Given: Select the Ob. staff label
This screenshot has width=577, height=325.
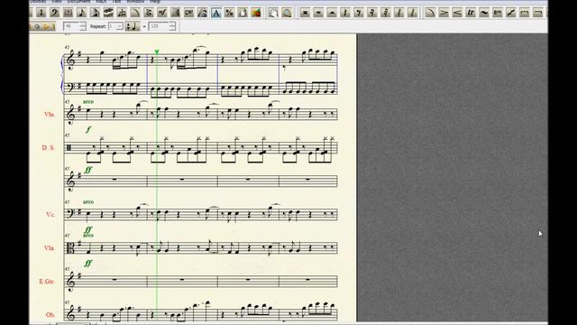Looking at the screenshot, I should pyautogui.click(x=50, y=315).
